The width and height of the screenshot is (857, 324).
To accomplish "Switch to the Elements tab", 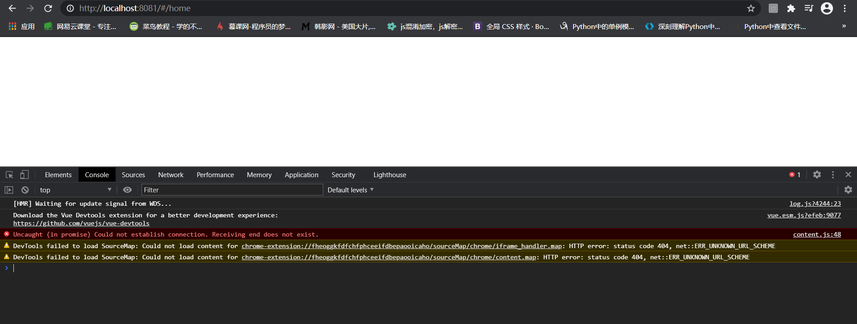I will pos(58,175).
